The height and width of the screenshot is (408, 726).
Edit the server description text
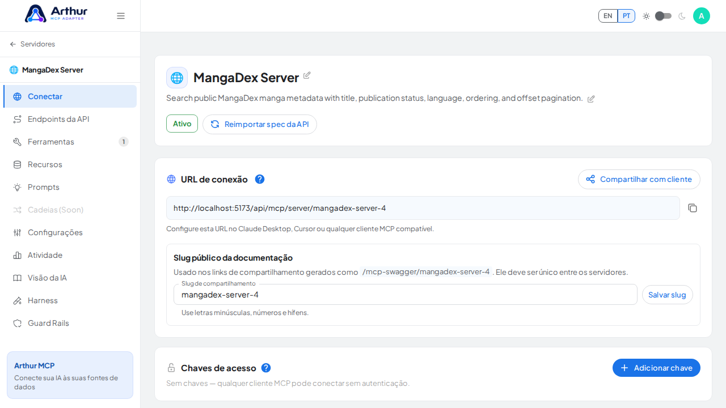coord(591,99)
